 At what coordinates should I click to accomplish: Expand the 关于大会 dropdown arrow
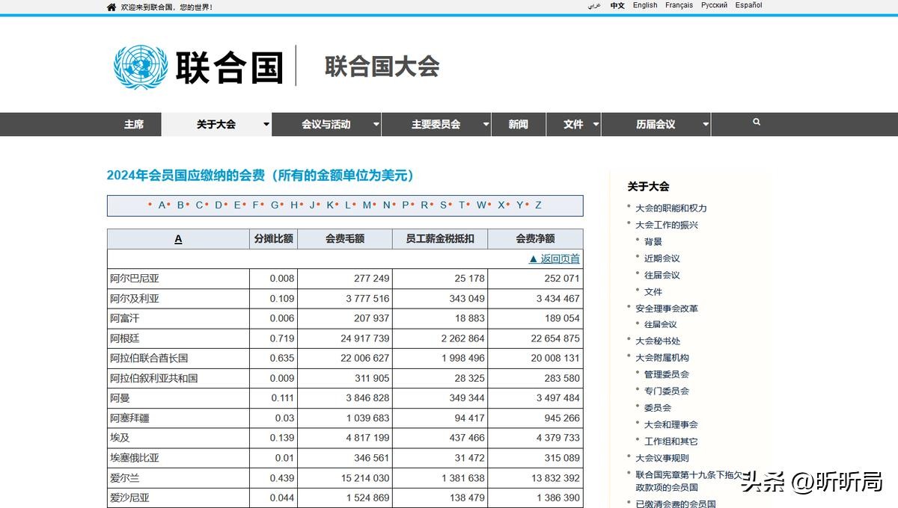pos(266,125)
